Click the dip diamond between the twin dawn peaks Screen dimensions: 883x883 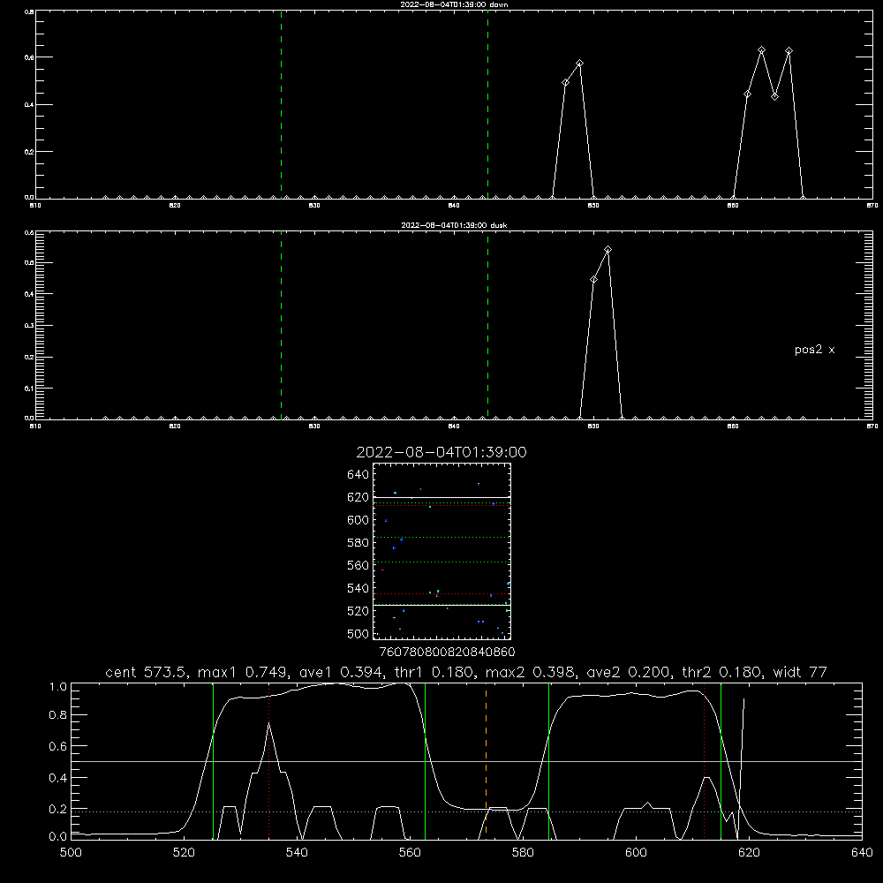point(775,96)
